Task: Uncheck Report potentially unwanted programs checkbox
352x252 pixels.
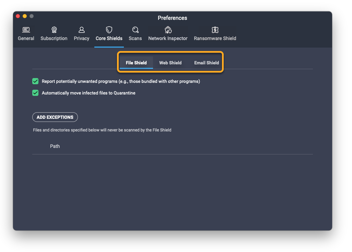Action: (35, 81)
